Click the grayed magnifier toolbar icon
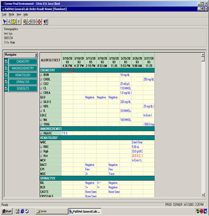The width and height of the screenshot is (209, 216). coord(9,21)
